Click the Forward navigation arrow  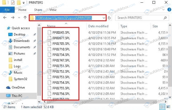coord(12,18)
